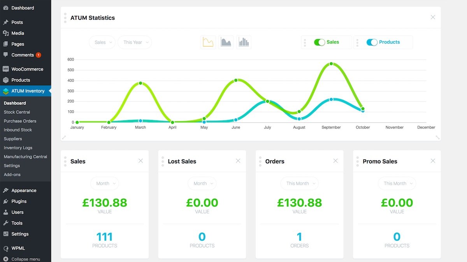Click the ATUM Inventory layers icon
Image resolution: width=467 pixels, height=262 pixels.
click(5, 91)
